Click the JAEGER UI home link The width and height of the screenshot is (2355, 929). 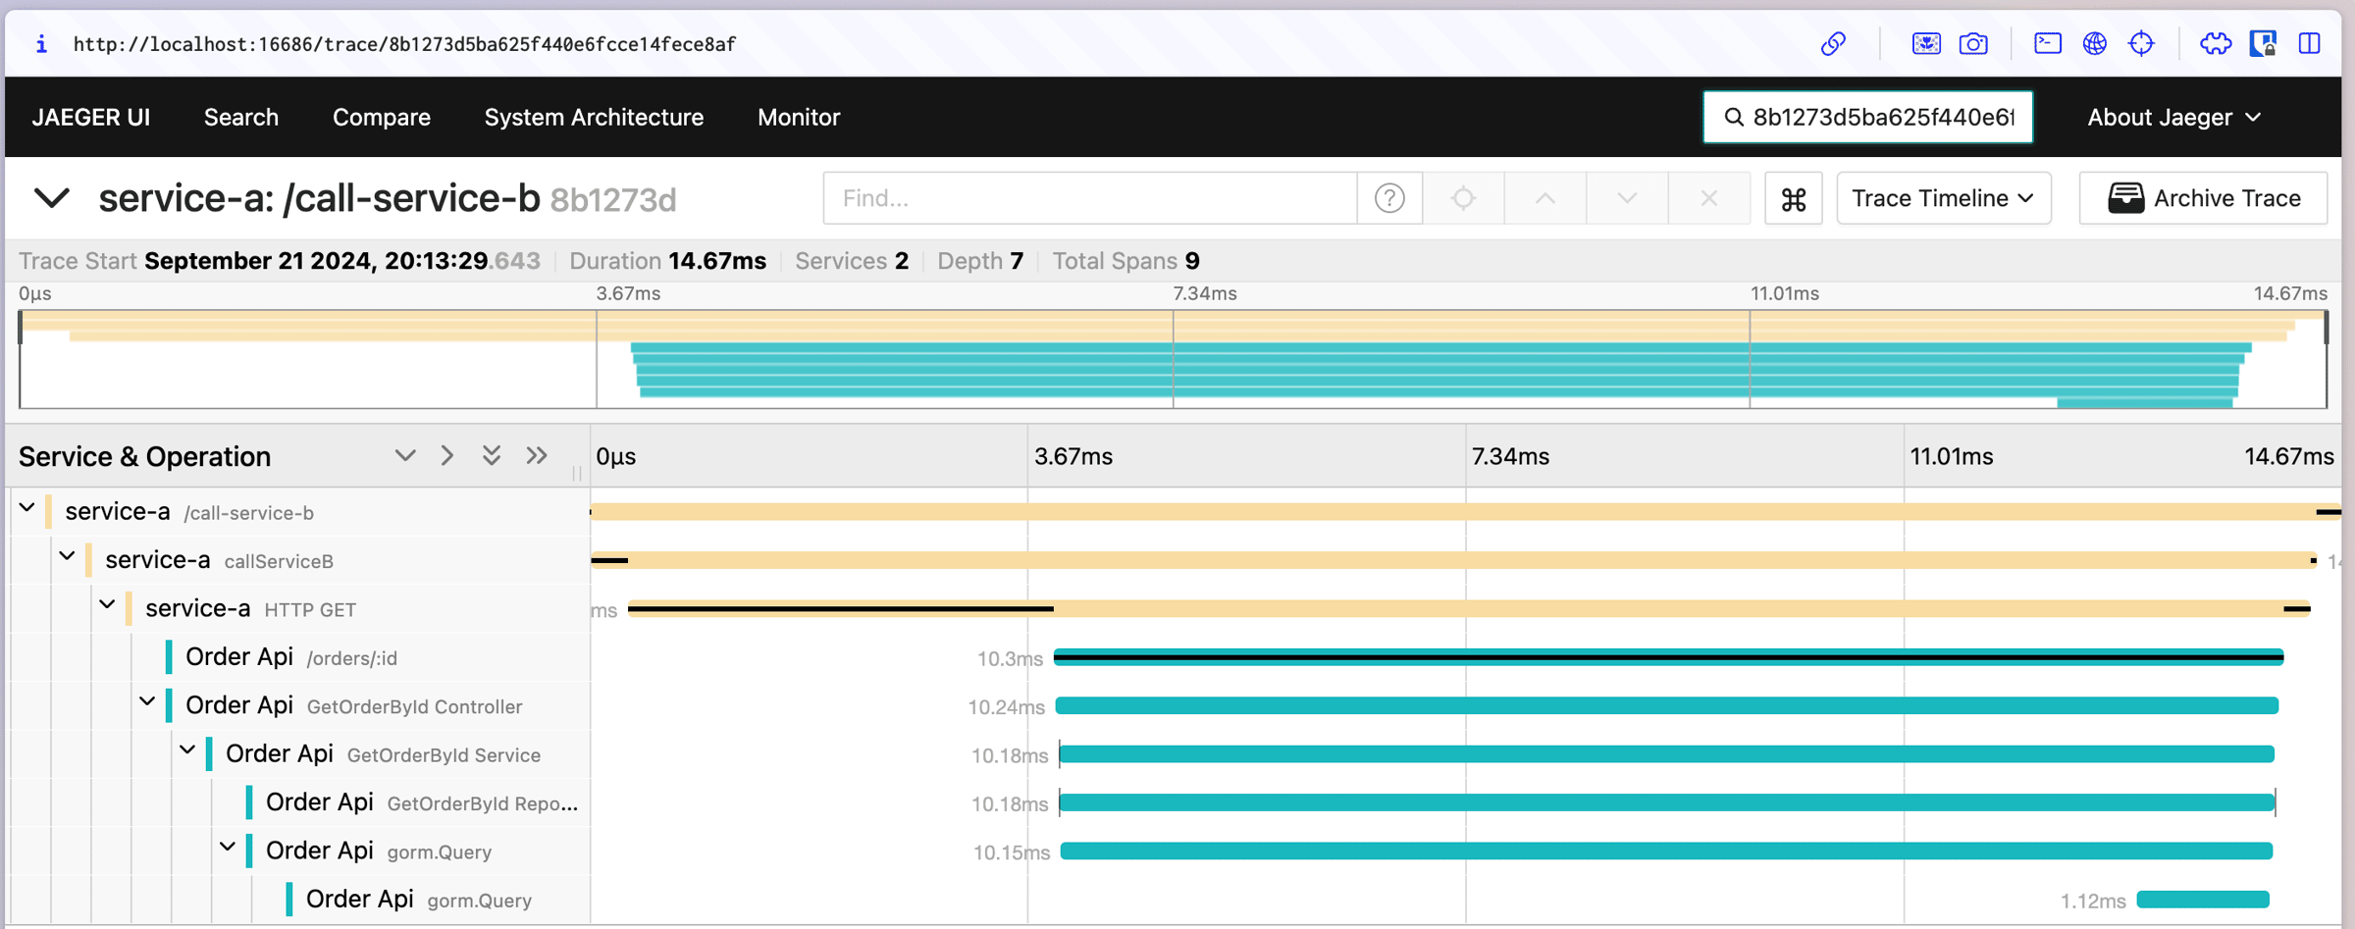90,118
